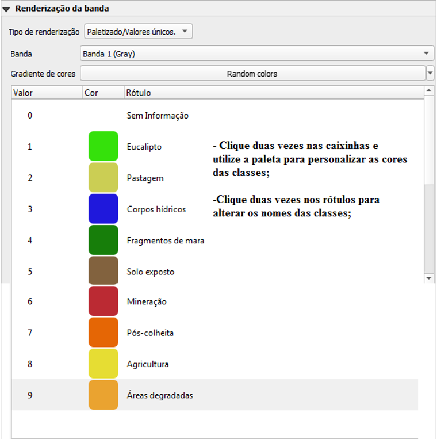This screenshot has height=439, width=437.
Task: Select the Eucalipto label
Action: click(144, 147)
